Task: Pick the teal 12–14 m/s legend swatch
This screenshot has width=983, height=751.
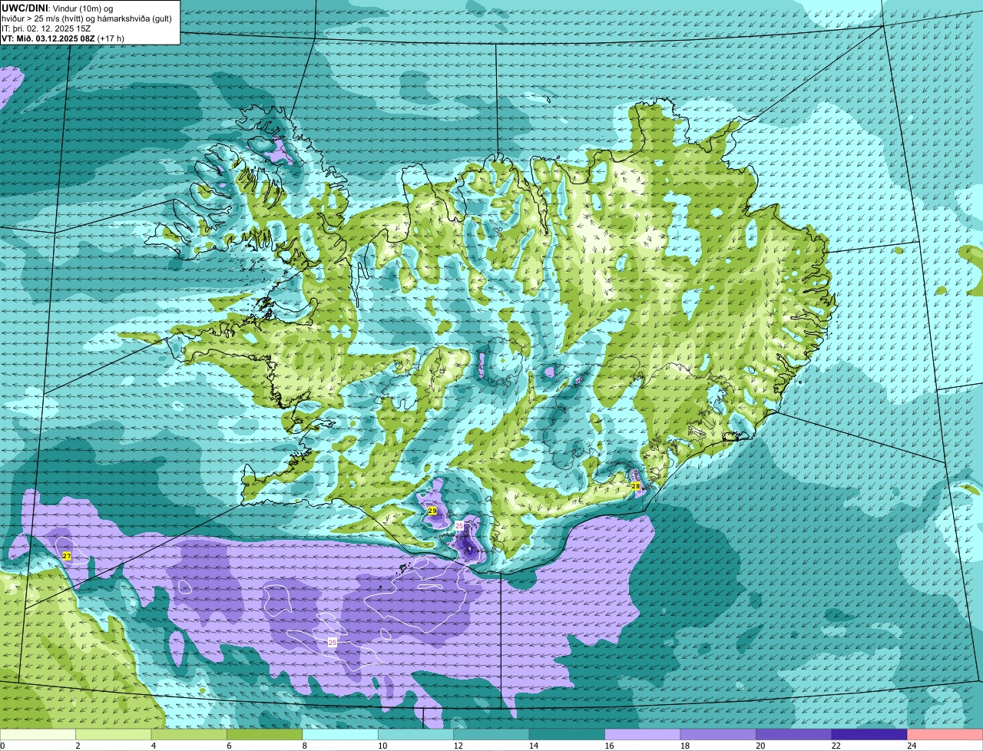Action: pyautogui.click(x=491, y=735)
